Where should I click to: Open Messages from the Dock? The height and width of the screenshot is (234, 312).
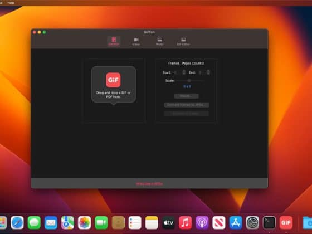[x=34, y=223]
